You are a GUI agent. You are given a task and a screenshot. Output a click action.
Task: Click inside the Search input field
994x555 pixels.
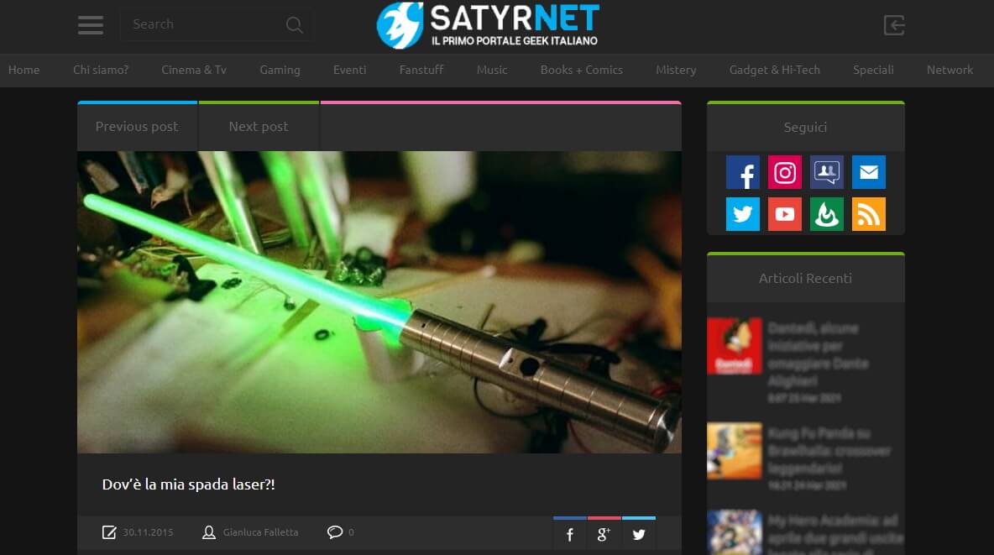coord(201,24)
